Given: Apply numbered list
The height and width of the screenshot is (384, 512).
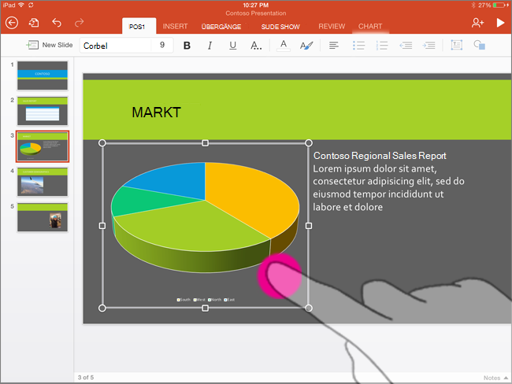Looking at the screenshot, I should (x=381, y=46).
